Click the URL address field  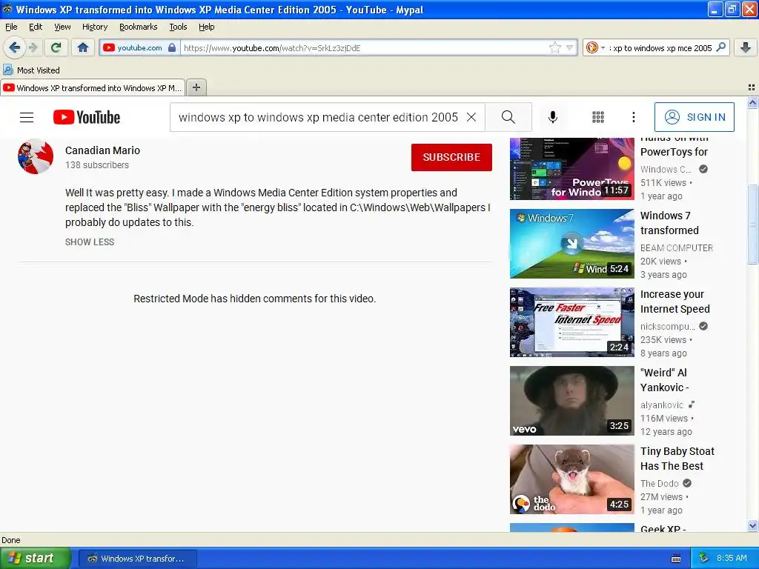(x=364, y=47)
